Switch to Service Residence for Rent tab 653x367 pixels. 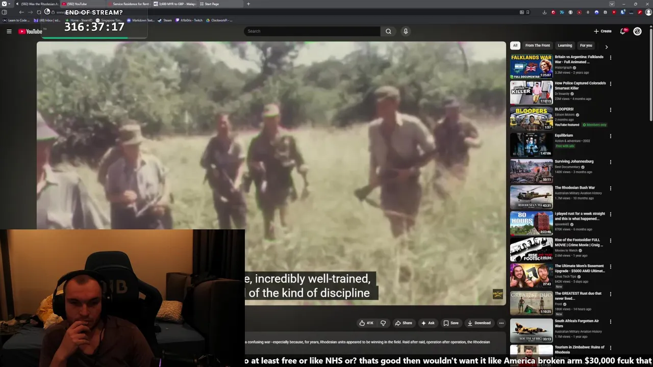pos(129,4)
